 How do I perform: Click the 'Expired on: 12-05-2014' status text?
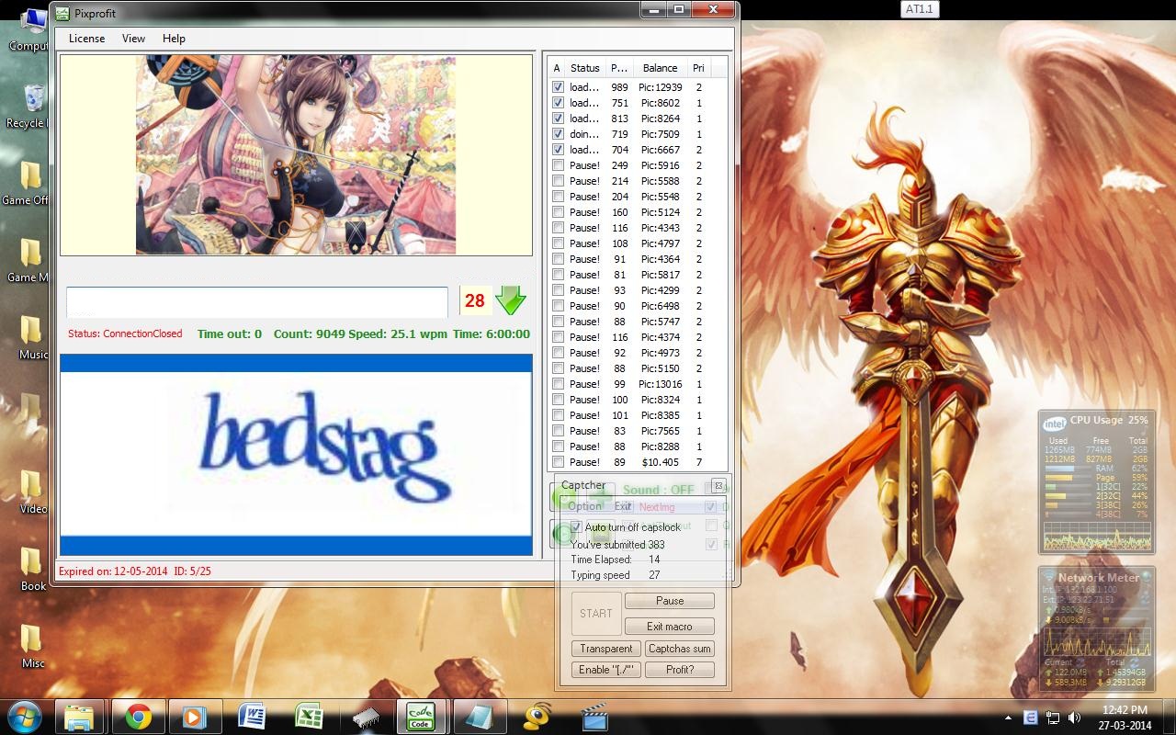tap(113, 571)
